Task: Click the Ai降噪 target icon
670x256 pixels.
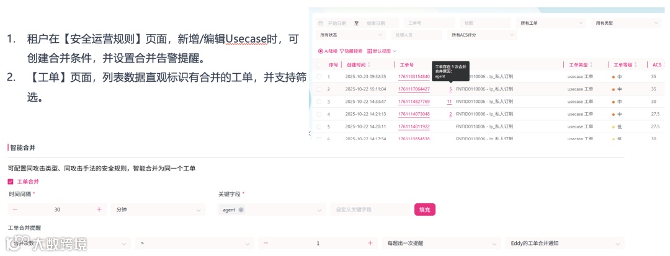Action: (x=321, y=51)
